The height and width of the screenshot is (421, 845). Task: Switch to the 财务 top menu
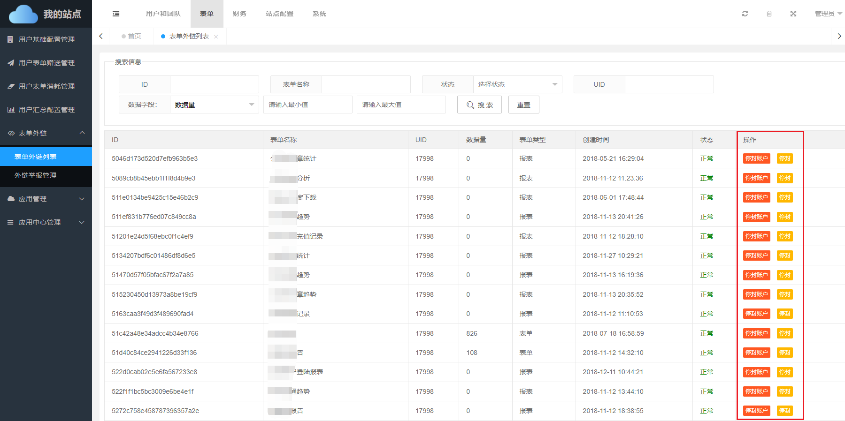click(239, 14)
